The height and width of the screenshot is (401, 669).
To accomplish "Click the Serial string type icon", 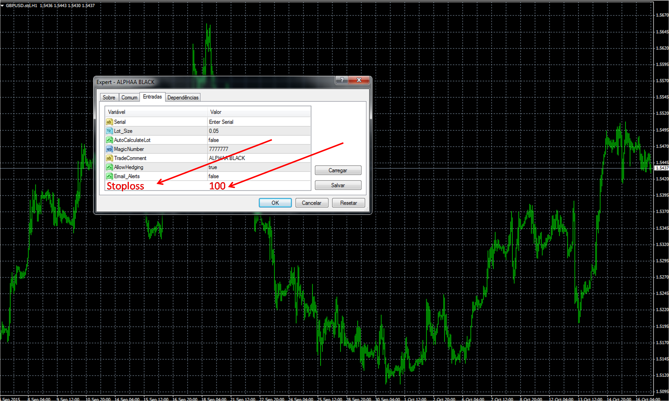I will click(x=109, y=122).
